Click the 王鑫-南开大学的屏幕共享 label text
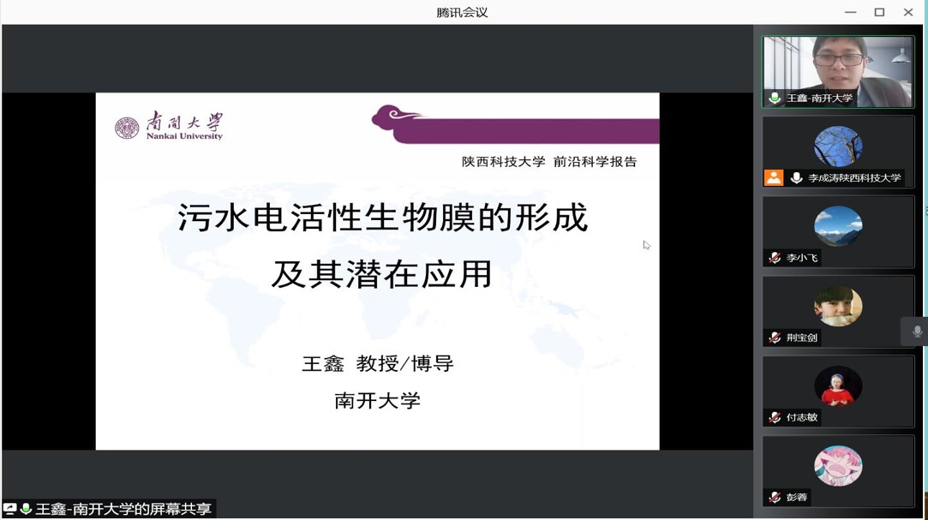 tap(123, 509)
